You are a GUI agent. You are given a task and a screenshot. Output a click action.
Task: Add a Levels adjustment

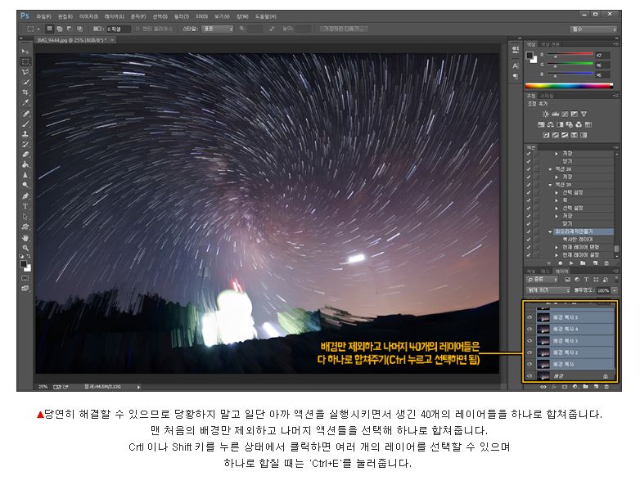555,114
